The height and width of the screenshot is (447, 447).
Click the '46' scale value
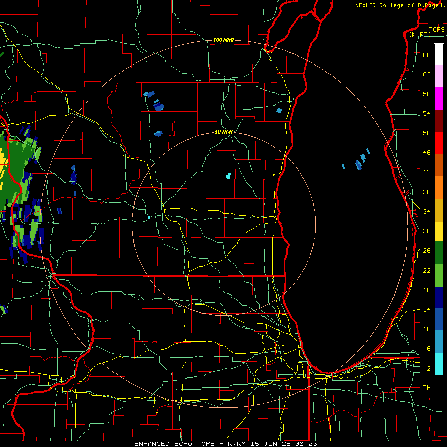pos(427,153)
